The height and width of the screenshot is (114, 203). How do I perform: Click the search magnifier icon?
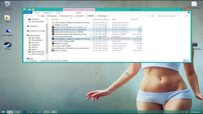187,16
